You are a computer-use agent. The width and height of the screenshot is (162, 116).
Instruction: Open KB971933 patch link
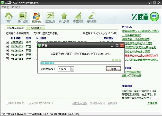click(x=17, y=42)
